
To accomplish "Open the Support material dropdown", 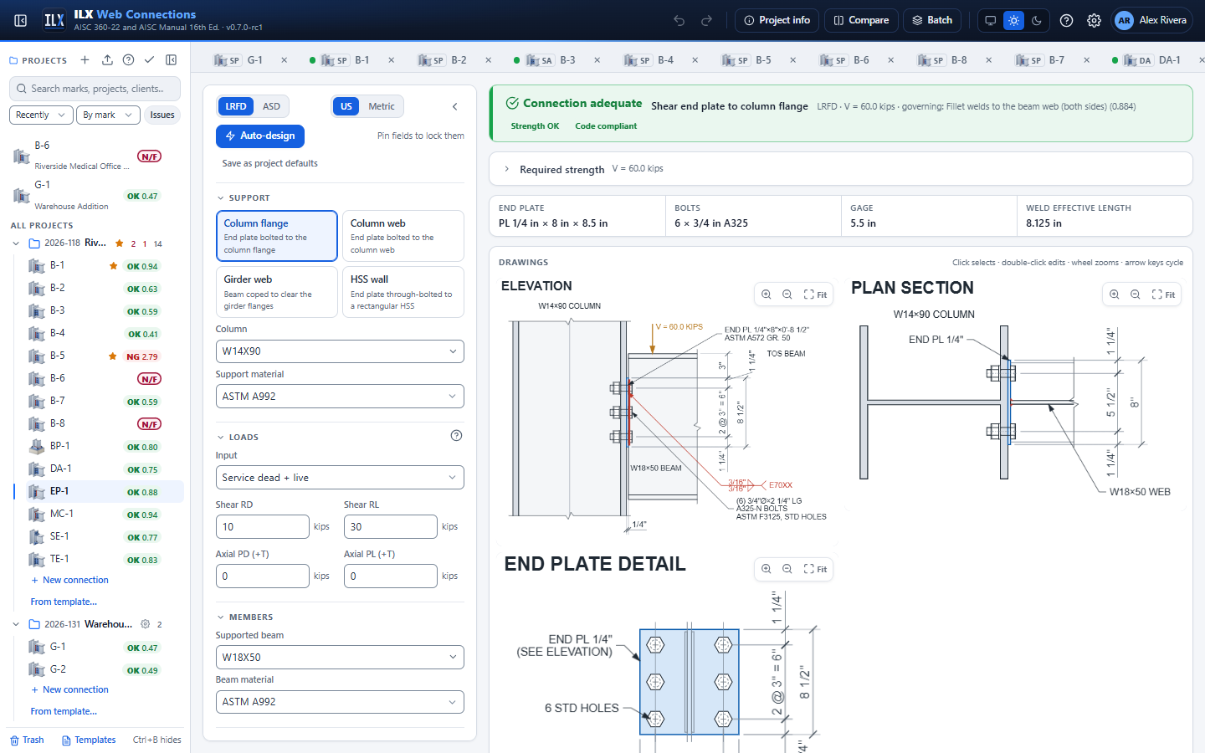I will click(340, 397).
